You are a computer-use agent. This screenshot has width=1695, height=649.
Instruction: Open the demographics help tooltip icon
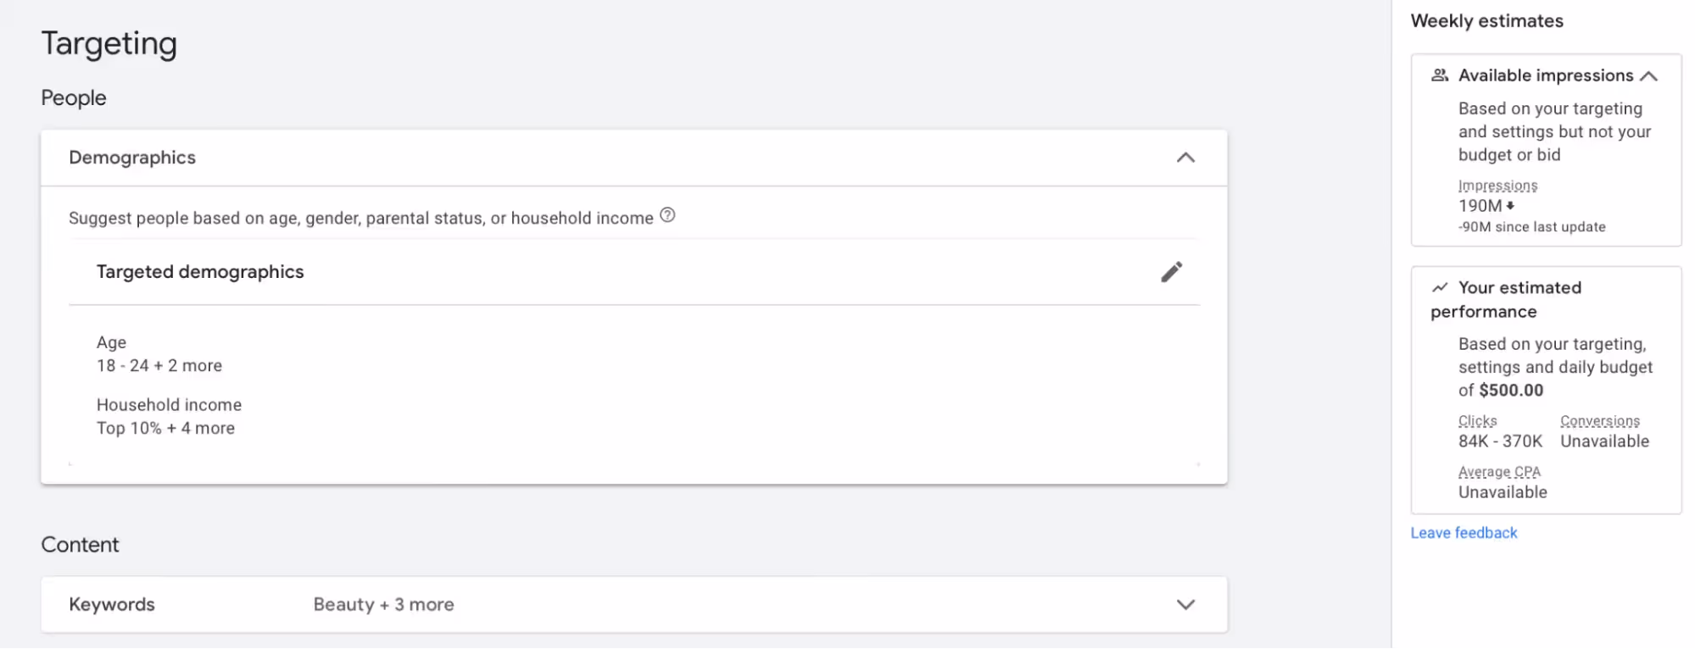pyautogui.click(x=667, y=217)
